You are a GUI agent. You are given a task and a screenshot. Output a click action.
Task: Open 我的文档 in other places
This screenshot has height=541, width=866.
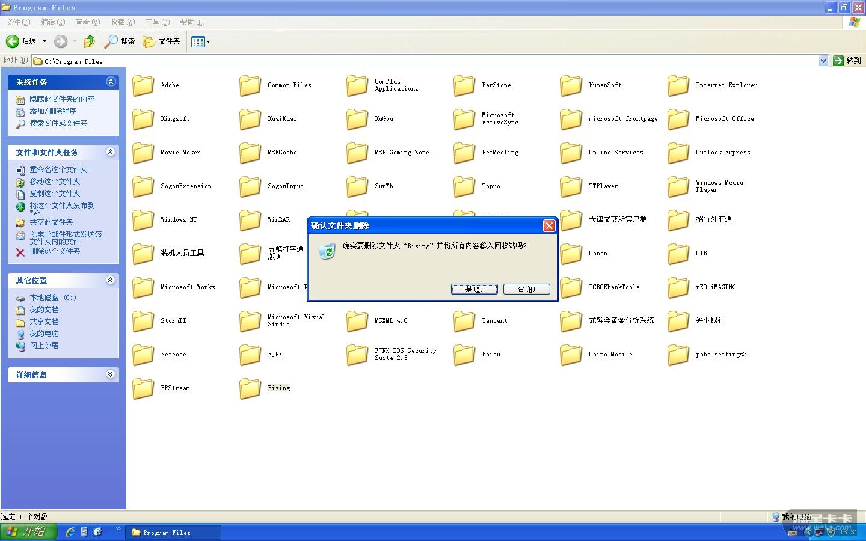[x=44, y=310]
